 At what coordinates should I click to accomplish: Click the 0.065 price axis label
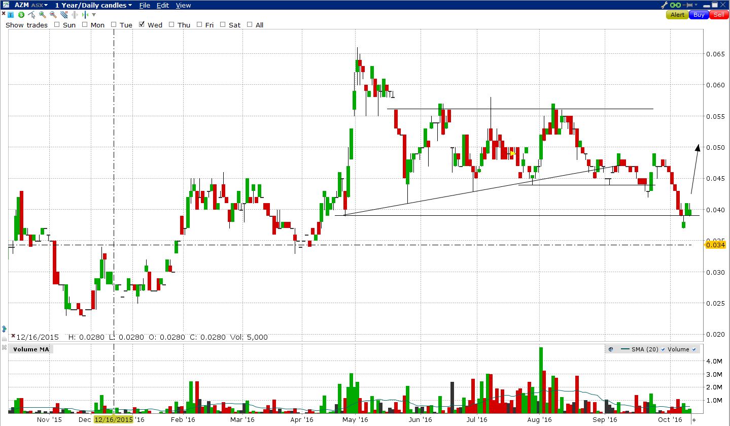715,53
